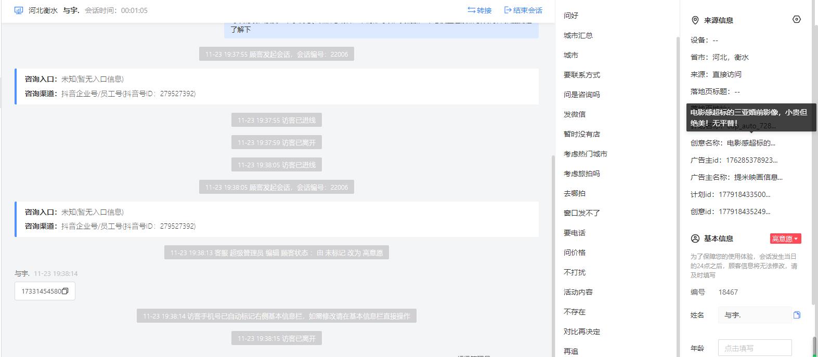The height and width of the screenshot is (357, 818).
Task: Click the 转接 transfer button
Action: tap(479, 10)
